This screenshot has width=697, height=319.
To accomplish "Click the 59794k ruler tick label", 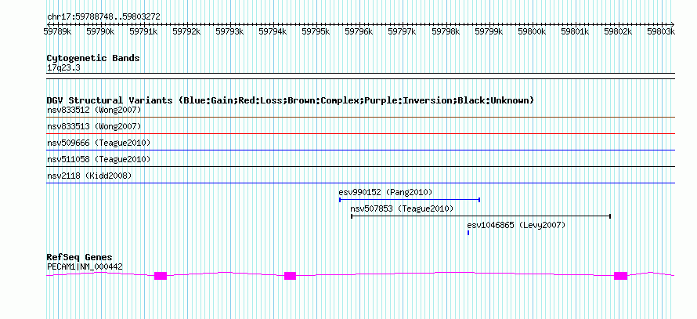I will tap(273, 31).
